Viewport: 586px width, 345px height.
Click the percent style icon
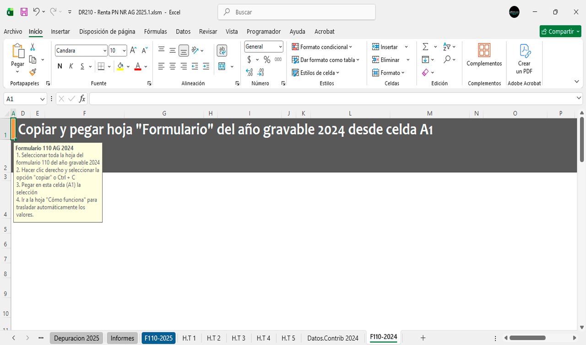click(267, 60)
